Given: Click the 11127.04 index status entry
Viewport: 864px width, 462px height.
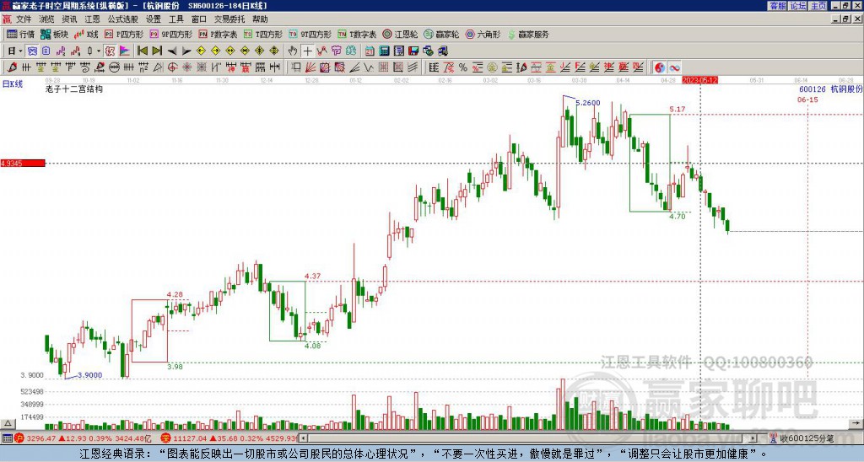Looking at the screenshot, I should [x=229, y=438].
